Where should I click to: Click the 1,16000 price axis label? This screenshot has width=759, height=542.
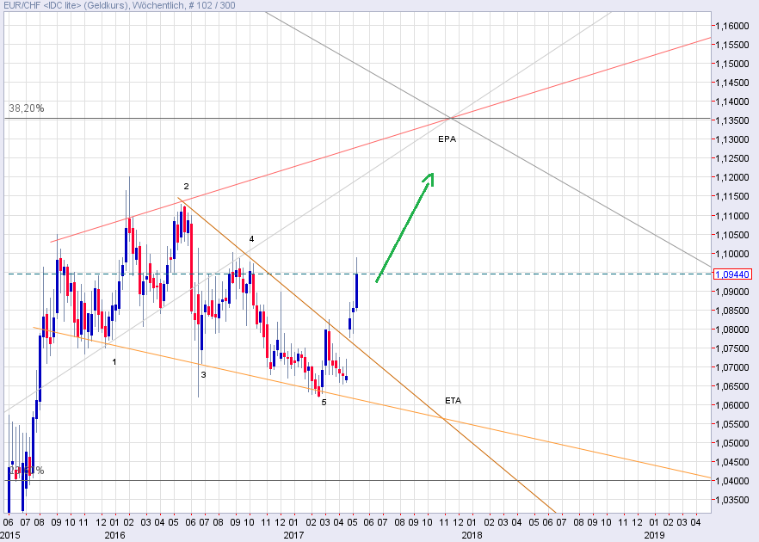(x=731, y=26)
